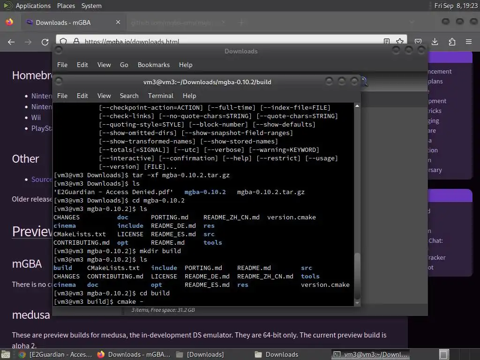Click the terminal window title bar text
This screenshot has width=480, height=360.
tap(207, 82)
